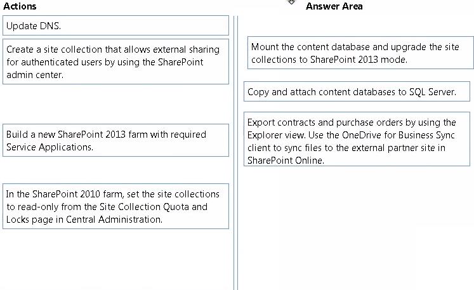
Task: Click the empty slot below Export contracts box
Action: 357,227
